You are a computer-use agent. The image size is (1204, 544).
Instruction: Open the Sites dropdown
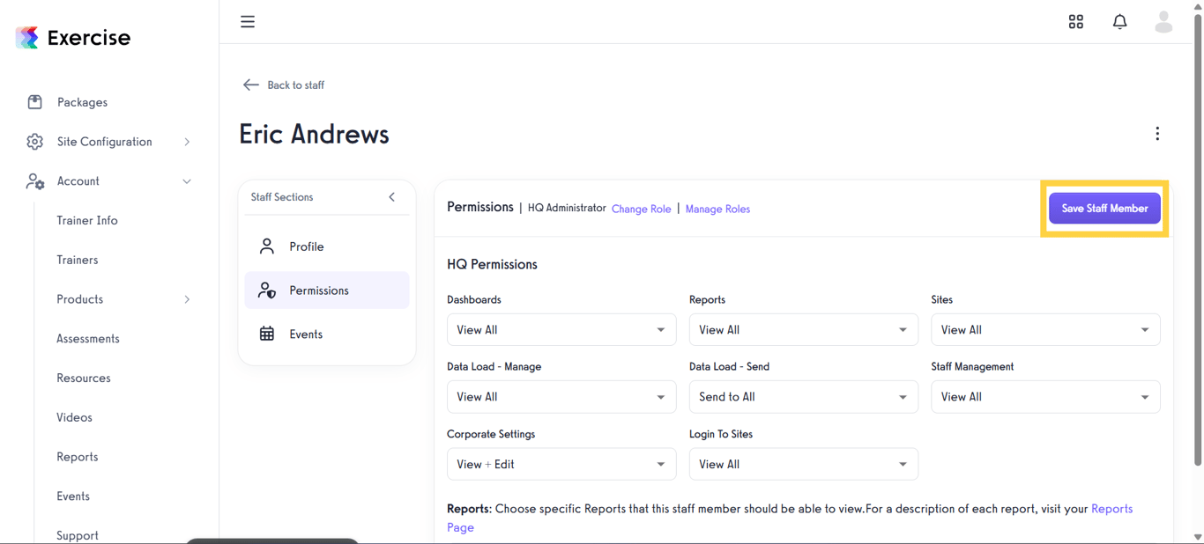[x=1045, y=330]
